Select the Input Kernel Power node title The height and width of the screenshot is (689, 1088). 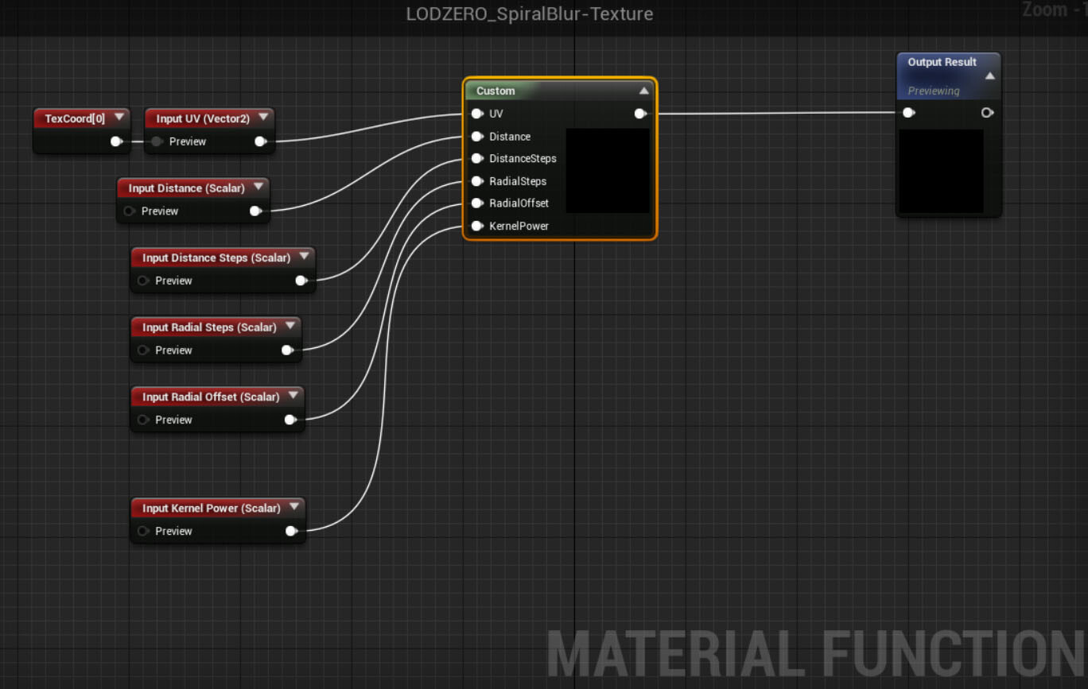pos(211,508)
